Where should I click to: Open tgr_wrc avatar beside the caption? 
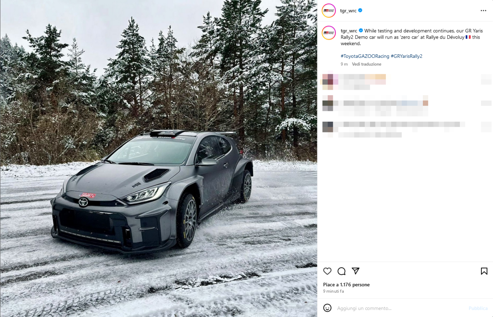[x=329, y=33]
